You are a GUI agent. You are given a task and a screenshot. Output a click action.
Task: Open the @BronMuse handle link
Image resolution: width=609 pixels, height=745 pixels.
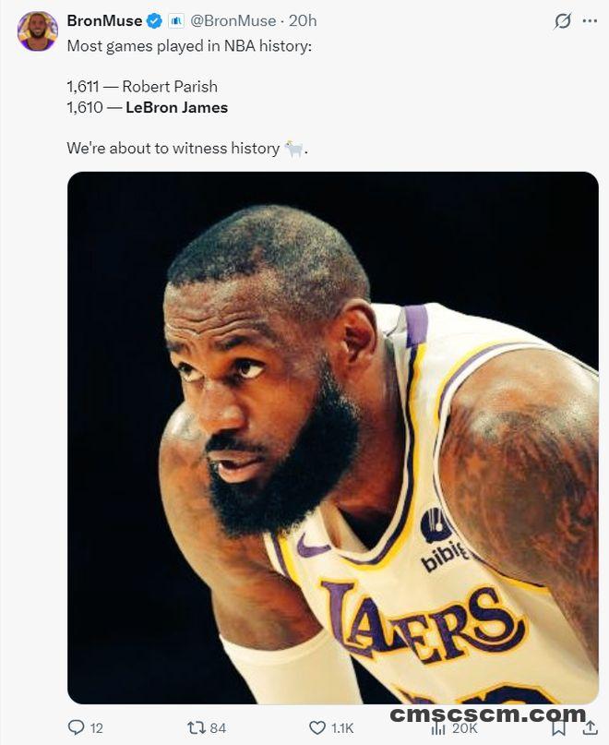[x=233, y=21]
